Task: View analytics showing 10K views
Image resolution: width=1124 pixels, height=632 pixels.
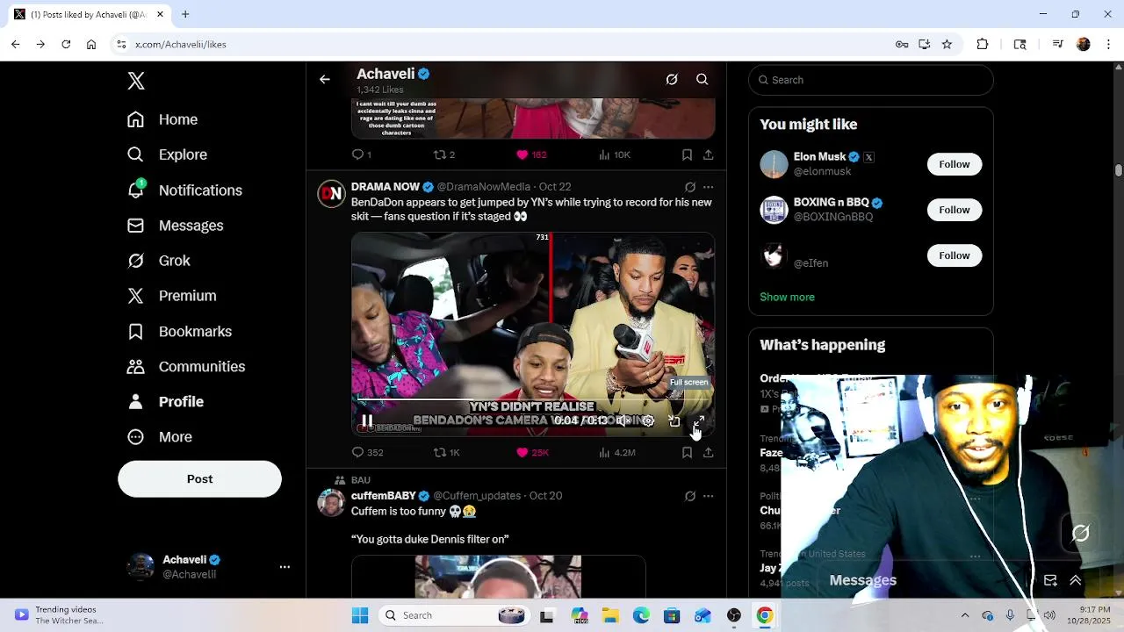Action: pos(615,154)
